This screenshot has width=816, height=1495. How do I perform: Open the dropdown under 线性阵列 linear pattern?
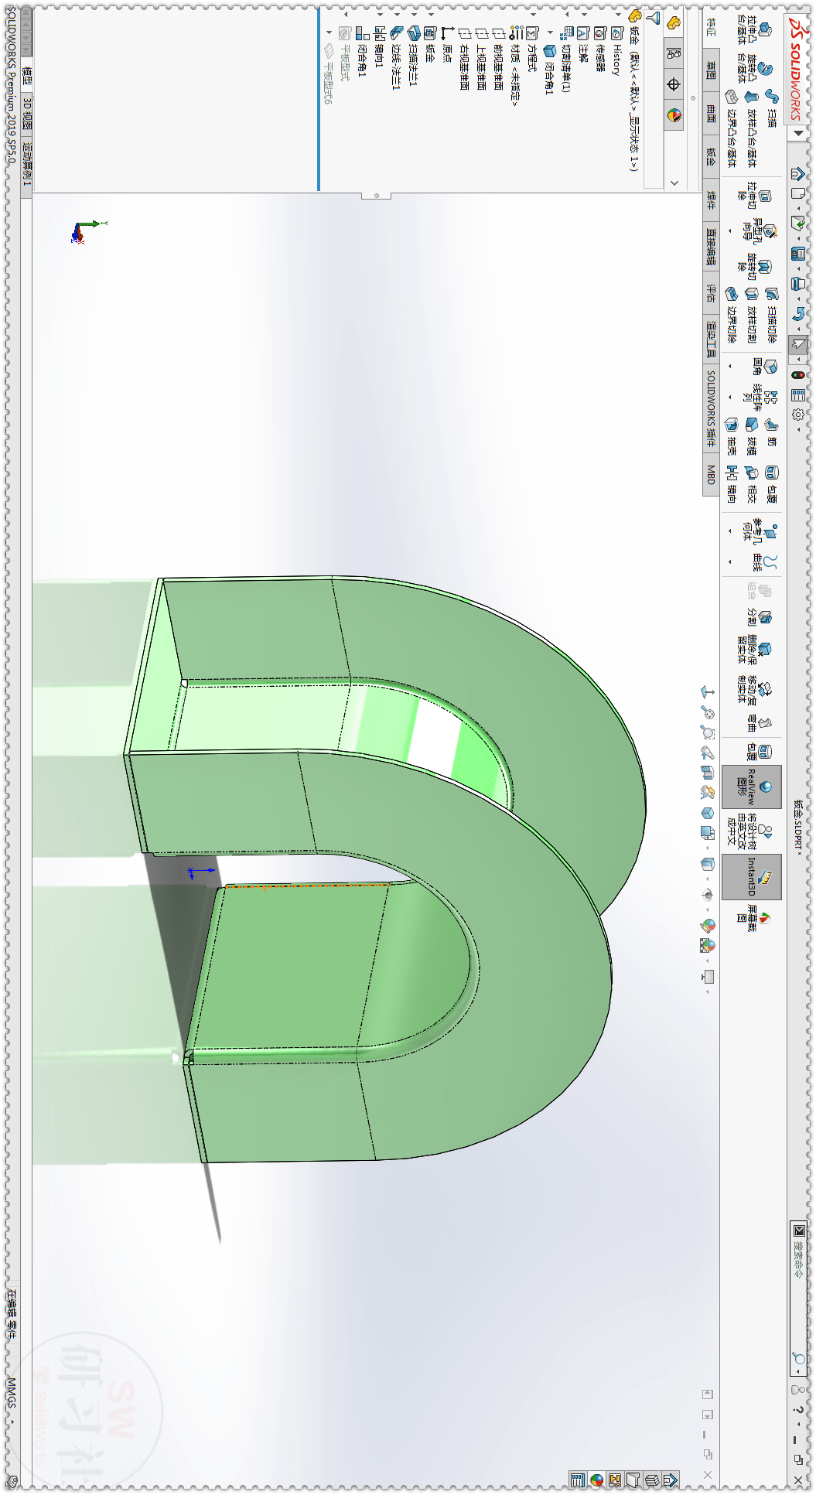(x=730, y=397)
